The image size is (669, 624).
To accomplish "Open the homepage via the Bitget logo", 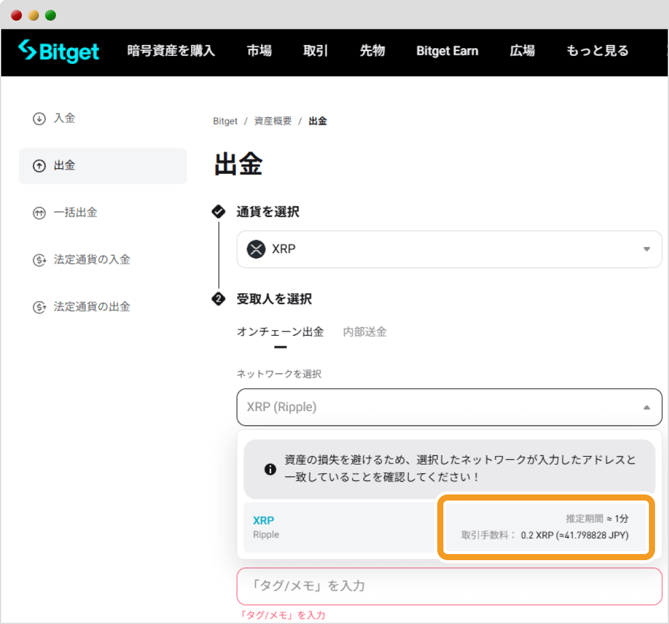I will click(58, 52).
